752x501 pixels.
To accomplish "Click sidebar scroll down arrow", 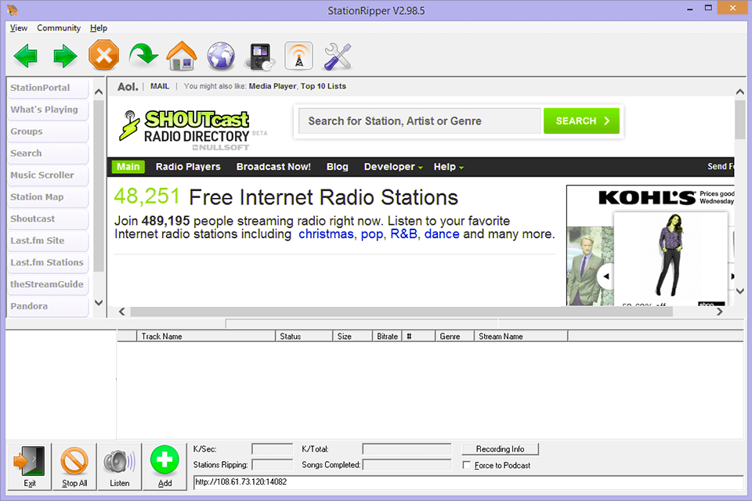I will (x=99, y=302).
